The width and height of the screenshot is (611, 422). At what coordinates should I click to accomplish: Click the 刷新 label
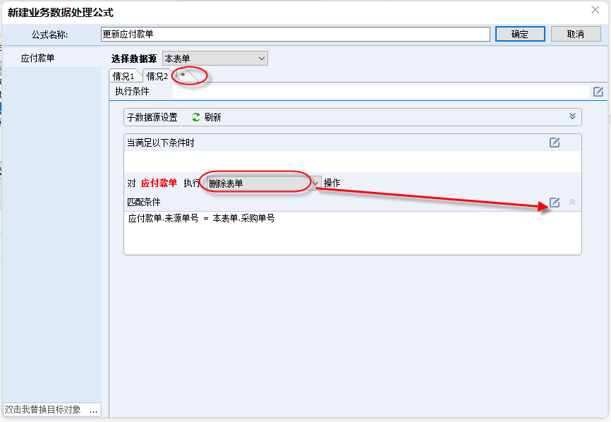pos(213,117)
